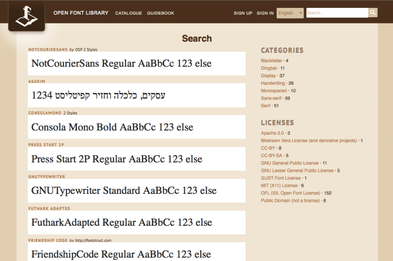
Task: Filter by Handwriting category
Action: tap(273, 83)
